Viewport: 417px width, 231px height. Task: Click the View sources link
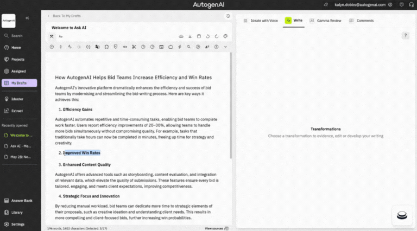point(214,228)
